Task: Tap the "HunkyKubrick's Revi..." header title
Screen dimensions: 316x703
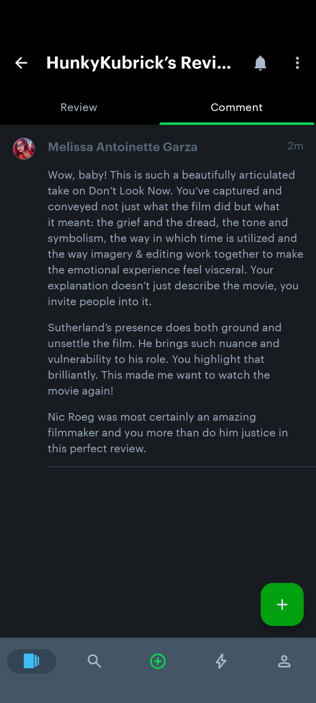Action: pyautogui.click(x=139, y=63)
